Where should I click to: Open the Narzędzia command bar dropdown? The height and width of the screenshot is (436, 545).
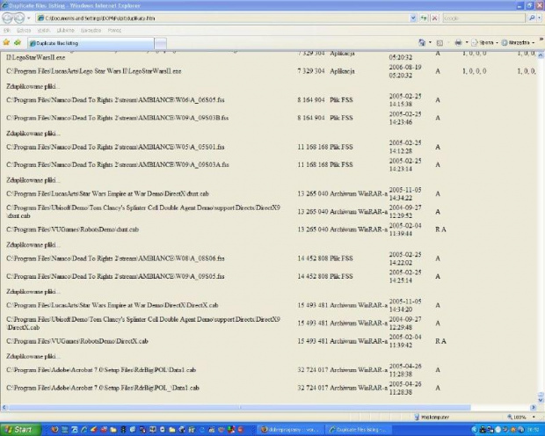pyautogui.click(x=518, y=43)
